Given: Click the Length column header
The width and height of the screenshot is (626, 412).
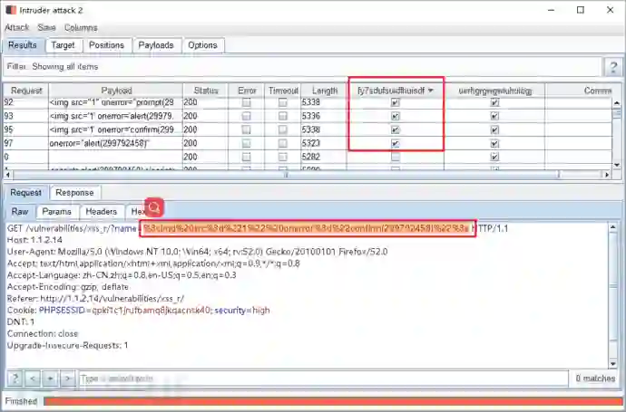Looking at the screenshot, I should click(324, 91).
